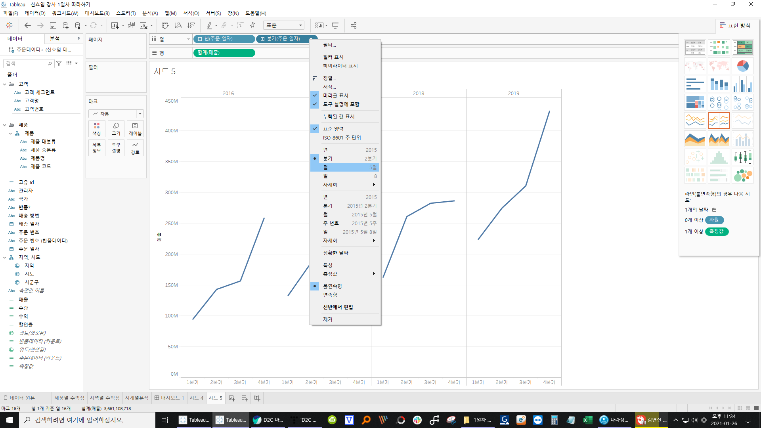Click the Size (크기) mark card
The width and height of the screenshot is (761, 428).
click(116, 129)
